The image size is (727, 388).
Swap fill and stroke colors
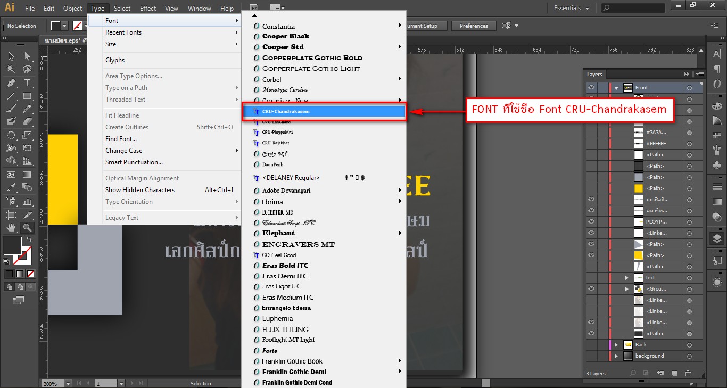pyautogui.click(x=29, y=240)
